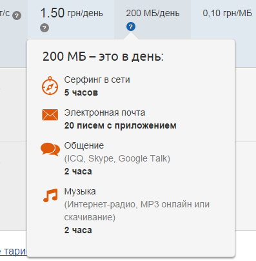This screenshot has height=261, width=256.
Task: Click the orange compass surfing icon
Action: 50,86
